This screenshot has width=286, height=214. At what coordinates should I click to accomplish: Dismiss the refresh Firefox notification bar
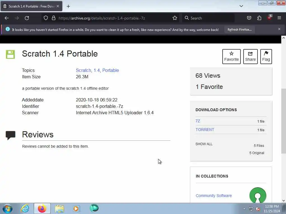coord(279,29)
